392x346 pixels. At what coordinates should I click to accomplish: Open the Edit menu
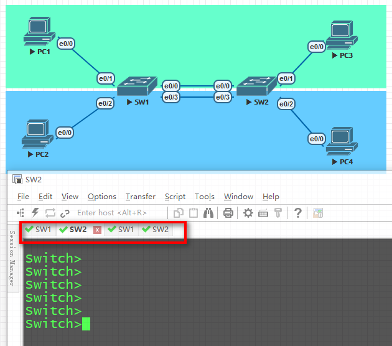[x=45, y=197]
